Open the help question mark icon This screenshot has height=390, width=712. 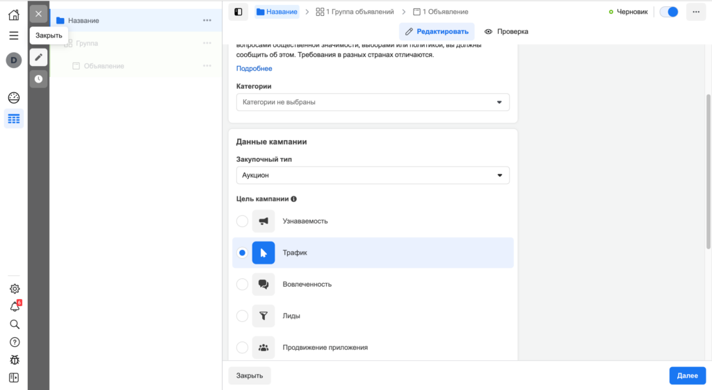pyautogui.click(x=14, y=342)
